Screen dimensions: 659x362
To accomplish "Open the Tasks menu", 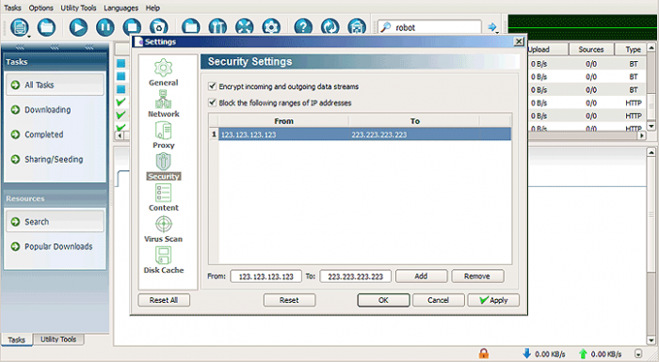I will point(12,8).
